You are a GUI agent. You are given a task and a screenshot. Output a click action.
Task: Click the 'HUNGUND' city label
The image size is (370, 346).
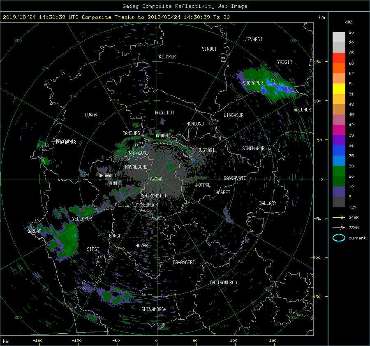click(195, 124)
